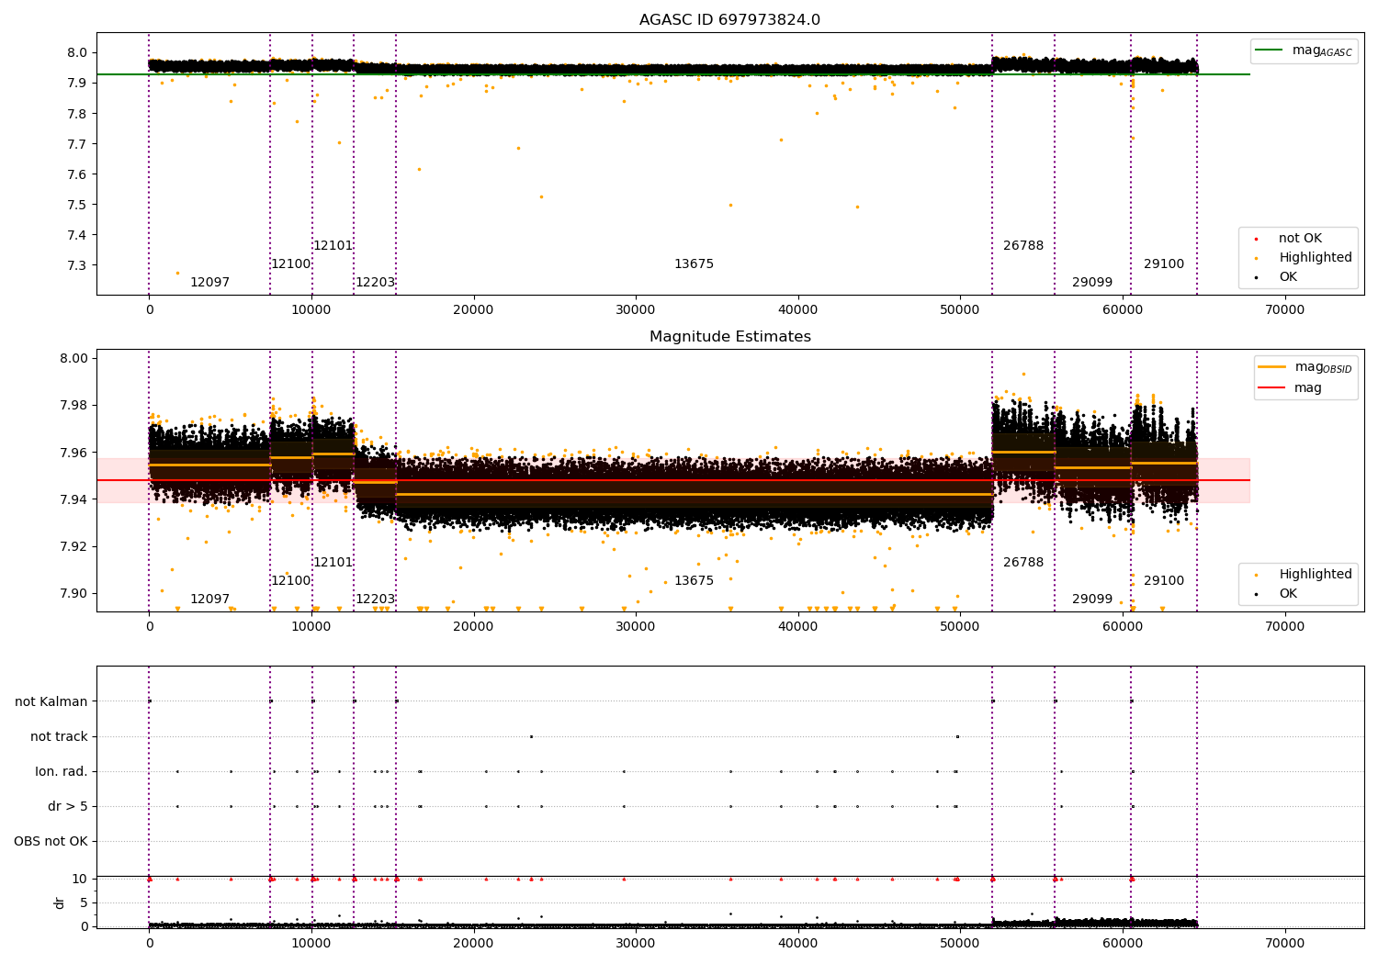Click x-axis tick "60000" under the dr plot
This screenshot has height=964, width=1378.
1123,943
